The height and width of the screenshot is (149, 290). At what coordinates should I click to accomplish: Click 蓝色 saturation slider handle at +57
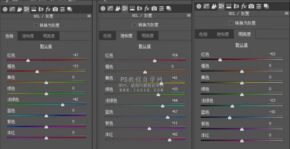point(167,117)
